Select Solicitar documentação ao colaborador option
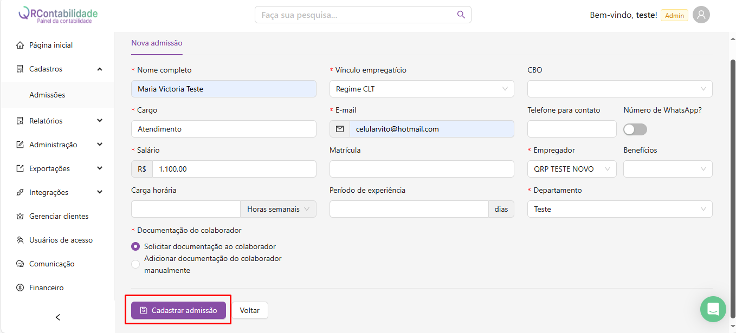This screenshot has width=736, height=333. pos(135,246)
